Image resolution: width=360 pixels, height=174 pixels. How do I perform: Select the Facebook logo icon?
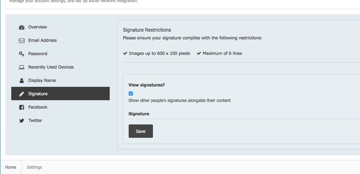(x=21, y=107)
